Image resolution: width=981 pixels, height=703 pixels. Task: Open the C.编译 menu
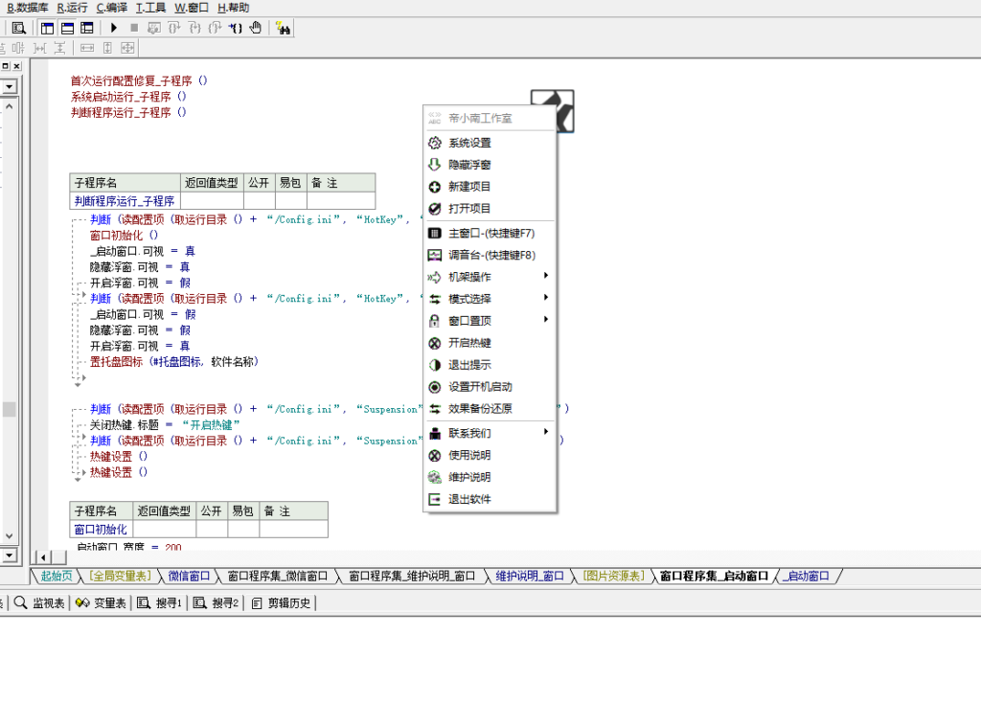point(112,8)
